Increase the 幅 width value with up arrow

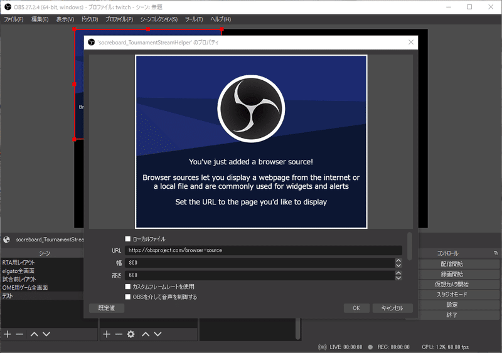coord(398,260)
